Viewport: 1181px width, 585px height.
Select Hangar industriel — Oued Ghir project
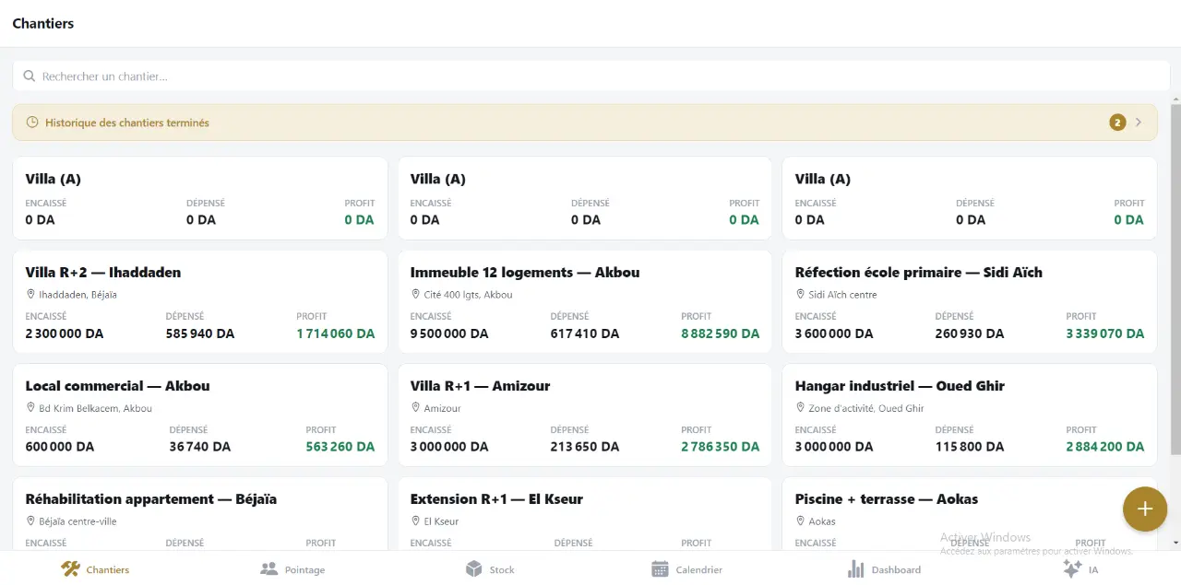pos(970,415)
